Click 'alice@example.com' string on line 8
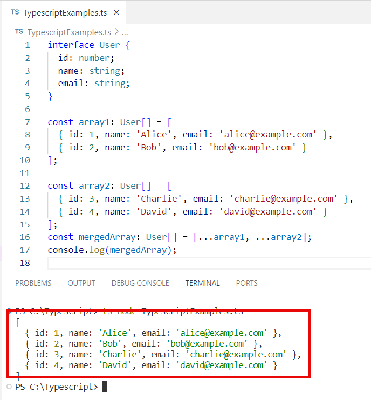 268,134
